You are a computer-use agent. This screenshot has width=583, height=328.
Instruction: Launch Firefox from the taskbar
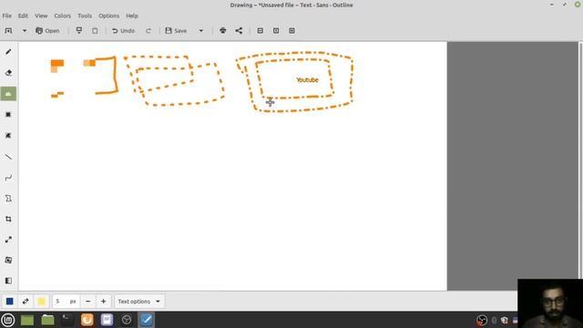(87, 320)
